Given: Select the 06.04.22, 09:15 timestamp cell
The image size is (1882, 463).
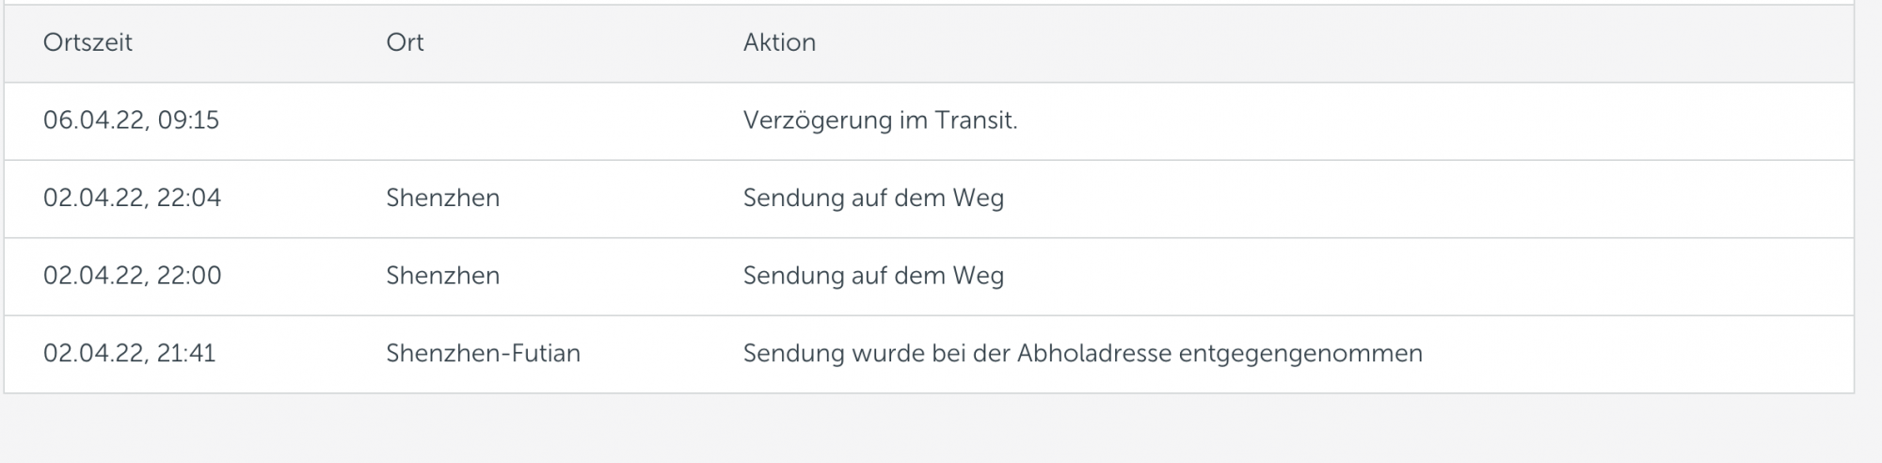Looking at the screenshot, I should [x=131, y=120].
